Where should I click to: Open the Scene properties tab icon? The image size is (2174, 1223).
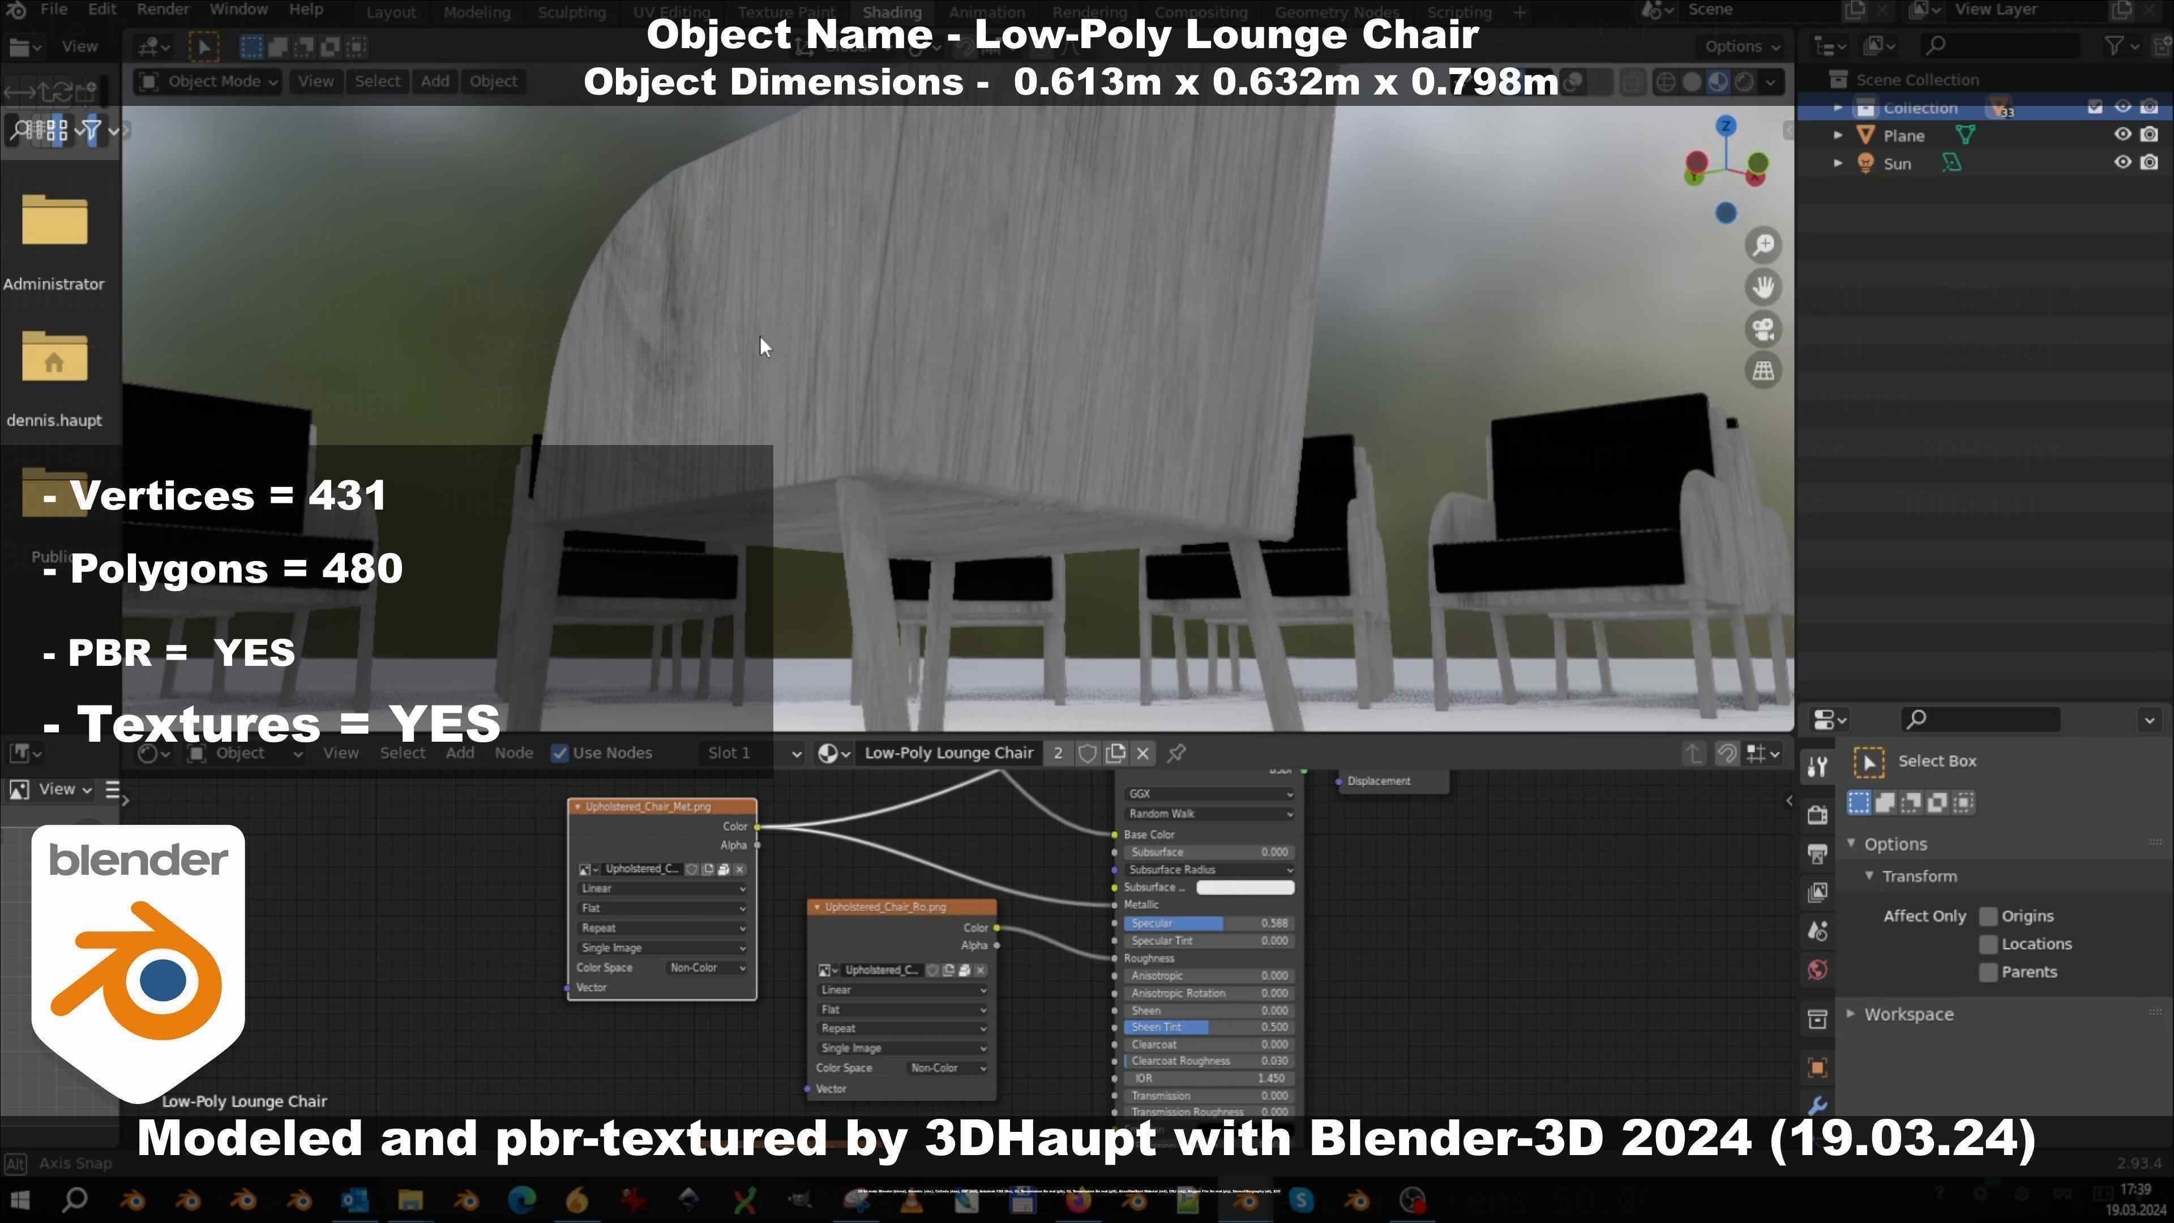[x=1818, y=932]
